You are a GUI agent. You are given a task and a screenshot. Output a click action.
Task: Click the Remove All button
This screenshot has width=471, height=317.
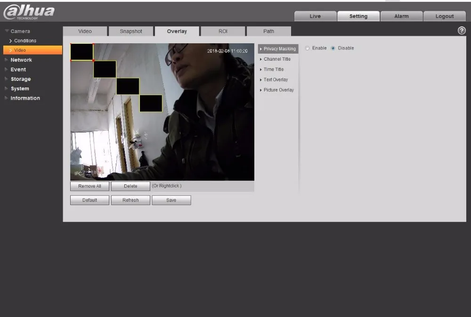pyautogui.click(x=89, y=186)
